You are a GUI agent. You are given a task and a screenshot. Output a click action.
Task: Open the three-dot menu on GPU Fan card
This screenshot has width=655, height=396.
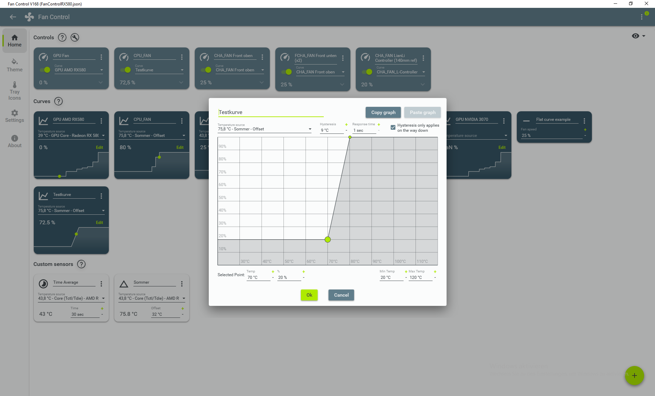point(101,57)
